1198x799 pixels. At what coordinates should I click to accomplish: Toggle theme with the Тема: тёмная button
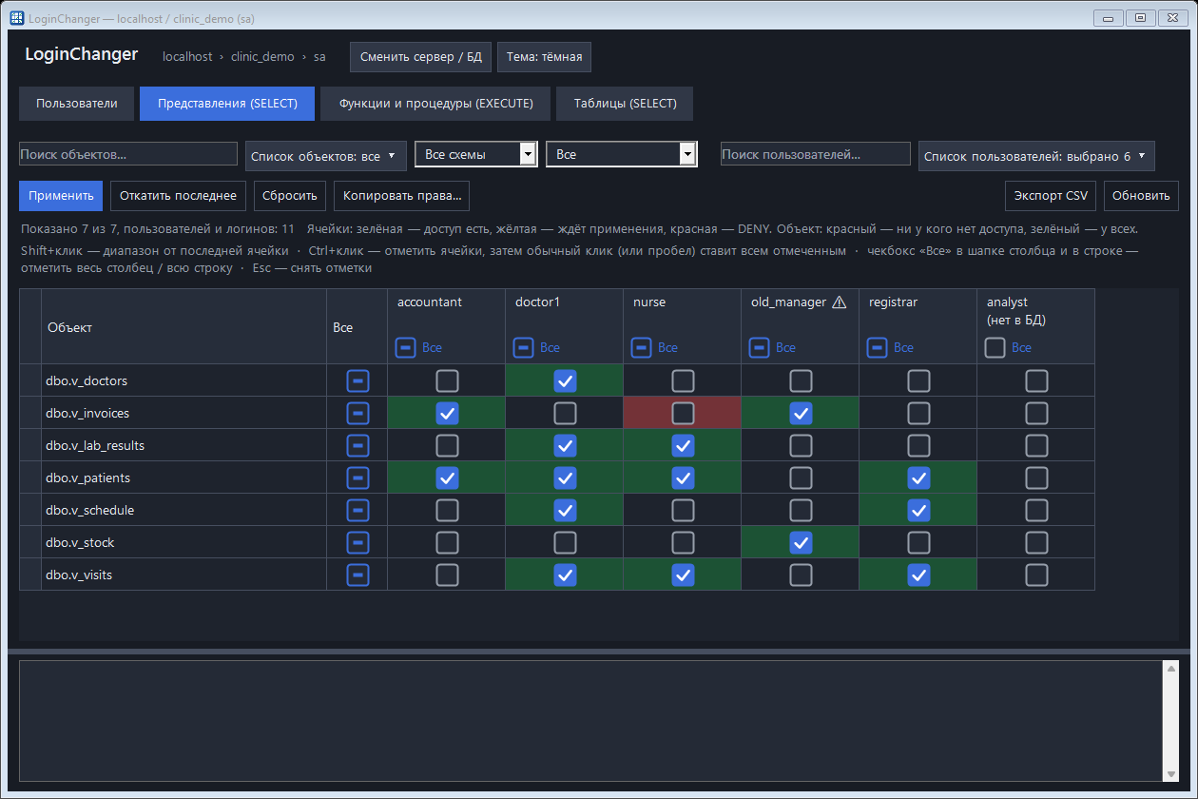545,57
